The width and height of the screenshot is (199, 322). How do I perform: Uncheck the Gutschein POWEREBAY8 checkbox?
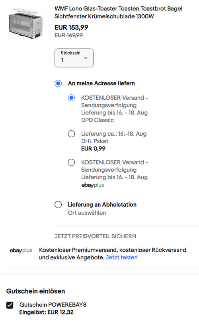coord(10,305)
